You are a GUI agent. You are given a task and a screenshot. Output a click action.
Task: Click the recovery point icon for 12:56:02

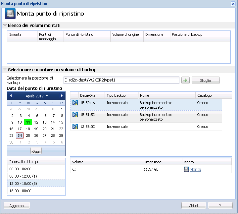(x=75, y=127)
